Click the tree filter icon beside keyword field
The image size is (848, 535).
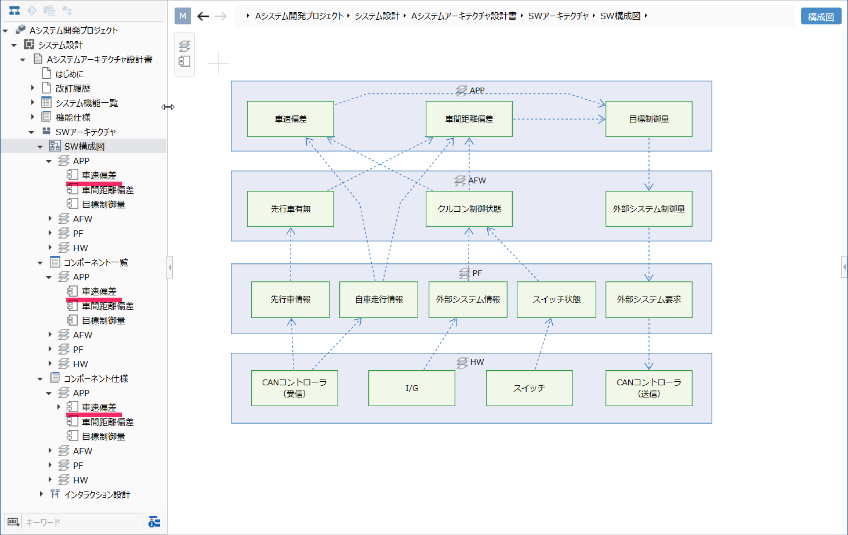(154, 522)
